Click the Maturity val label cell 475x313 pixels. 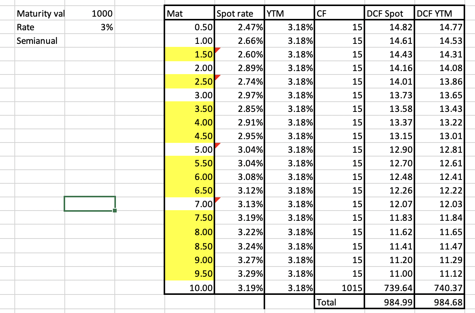click(40, 13)
